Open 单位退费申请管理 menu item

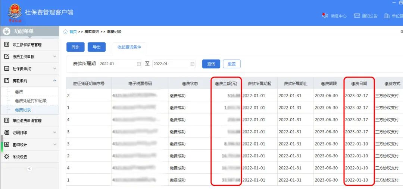[x=27, y=121]
